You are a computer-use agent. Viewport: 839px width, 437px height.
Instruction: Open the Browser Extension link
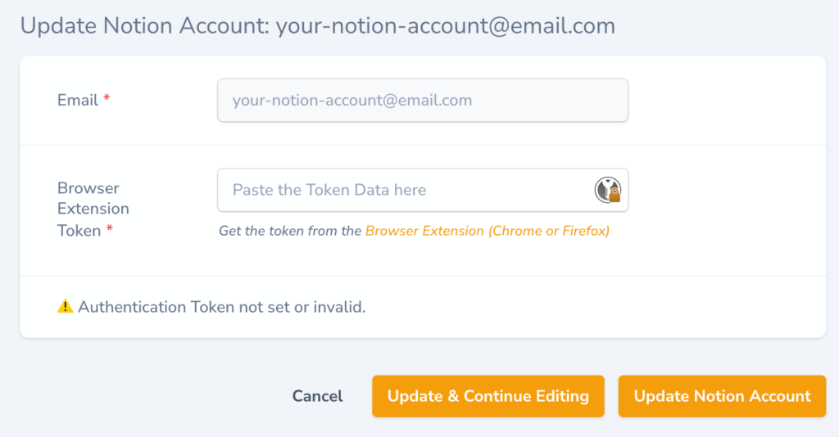[x=487, y=231]
